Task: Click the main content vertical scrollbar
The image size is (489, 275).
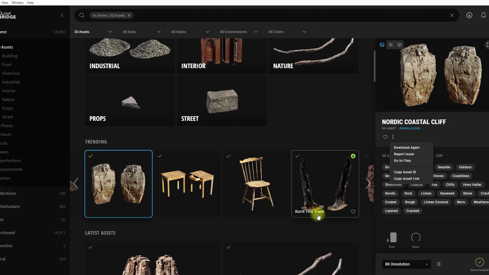Action: click(374, 66)
